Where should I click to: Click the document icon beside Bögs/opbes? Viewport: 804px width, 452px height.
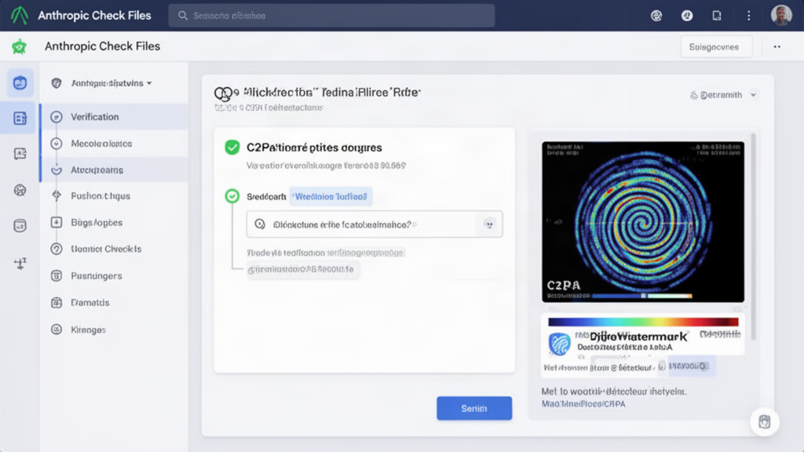pos(57,222)
